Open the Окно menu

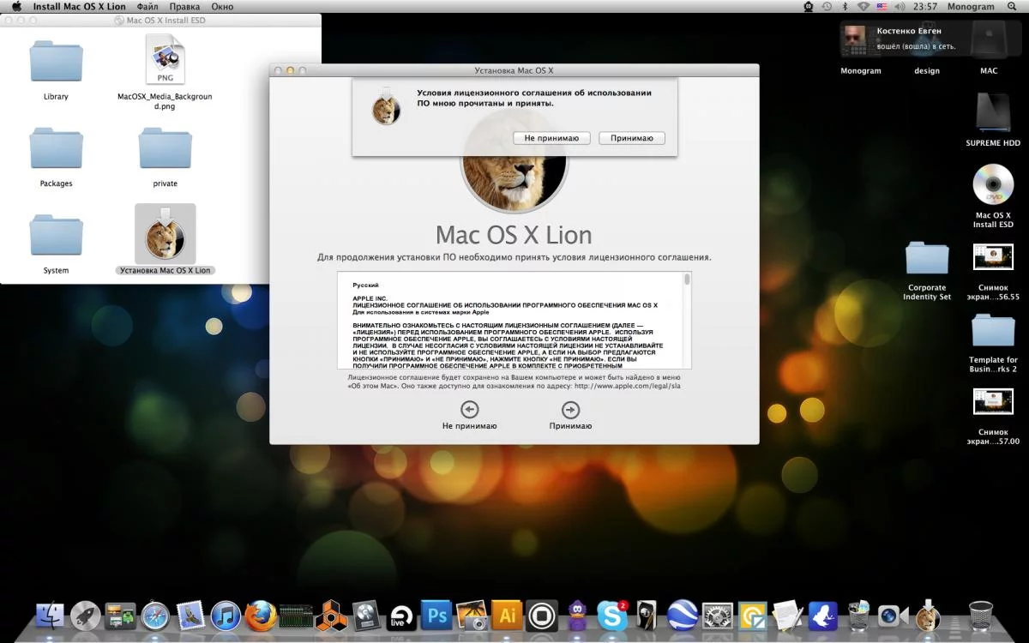[x=222, y=7]
